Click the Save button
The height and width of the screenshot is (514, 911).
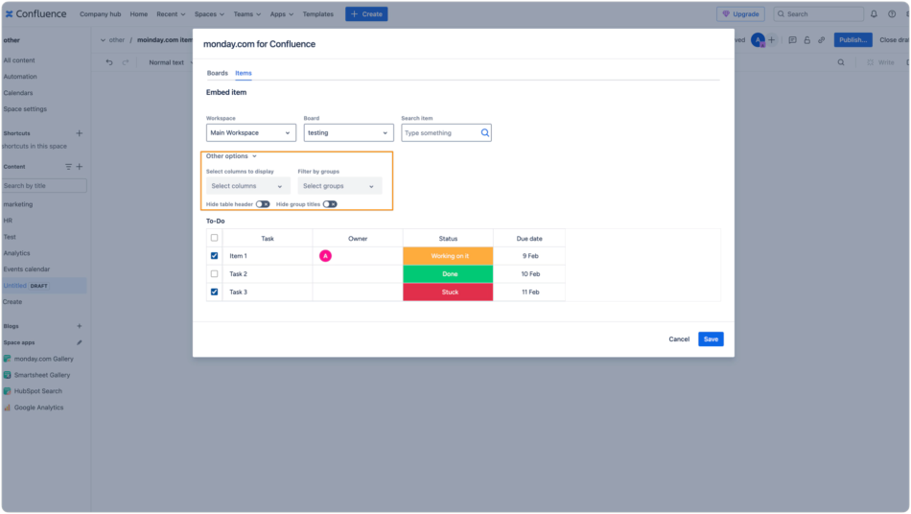(711, 339)
